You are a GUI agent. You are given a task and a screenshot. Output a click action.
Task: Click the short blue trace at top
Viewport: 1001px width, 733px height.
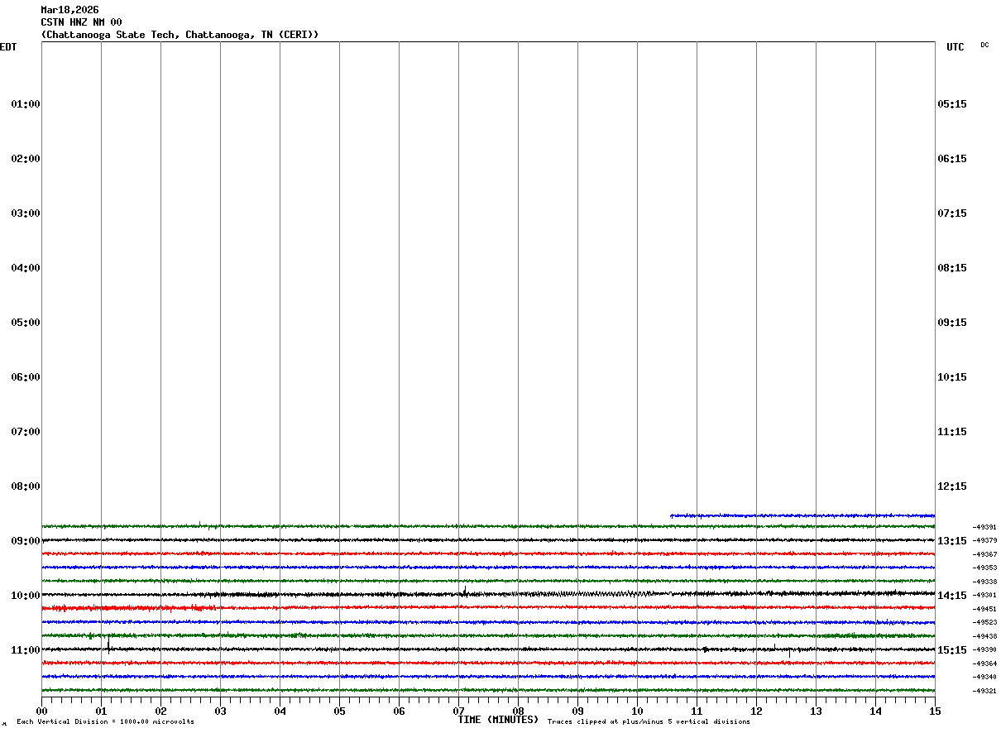[x=802, y=515]
